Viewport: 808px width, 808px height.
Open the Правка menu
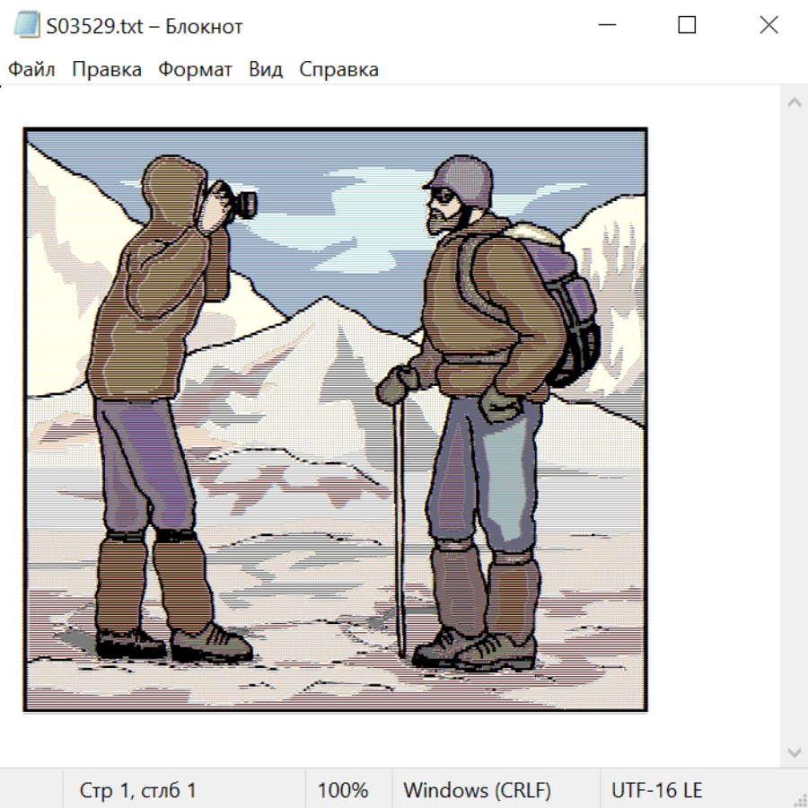(107, 70)
